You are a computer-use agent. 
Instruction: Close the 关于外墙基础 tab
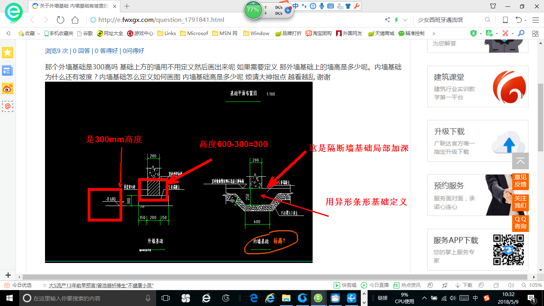pyautogui.click(x=114, y=6)
